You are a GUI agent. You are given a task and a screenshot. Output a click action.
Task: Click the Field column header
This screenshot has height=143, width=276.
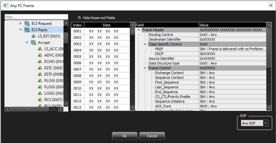click(x=167, y=25)
